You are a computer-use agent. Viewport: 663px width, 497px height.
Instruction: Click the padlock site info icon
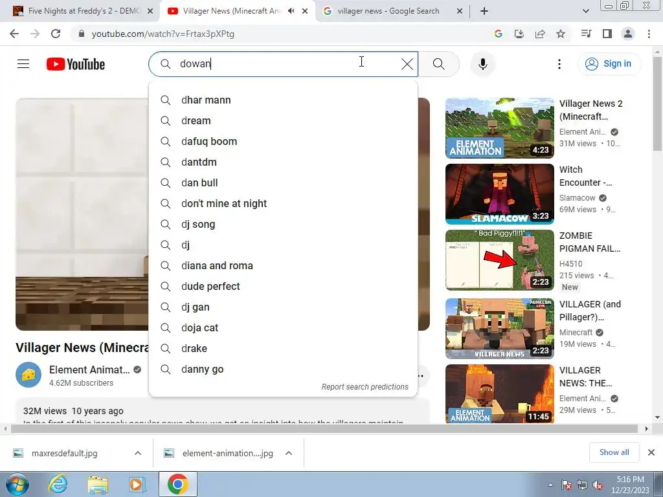(x=82, y=34)
